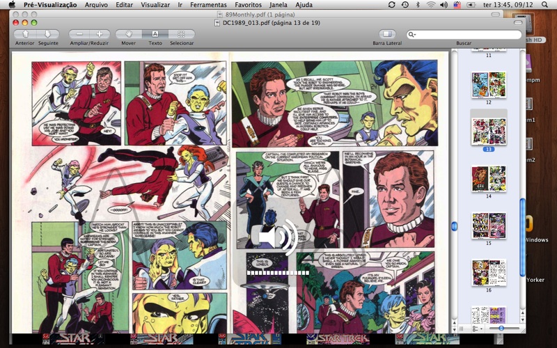Viewport: 557px width, 348px height.
Task: Select page 13 thumbnail in sidebar
Action: click(x=489, y=132)
